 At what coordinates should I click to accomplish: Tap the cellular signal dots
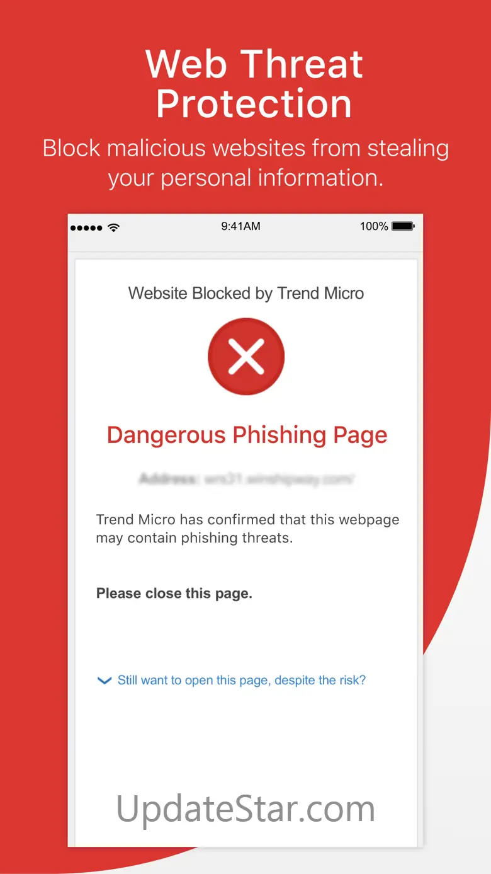click(87, 227)
